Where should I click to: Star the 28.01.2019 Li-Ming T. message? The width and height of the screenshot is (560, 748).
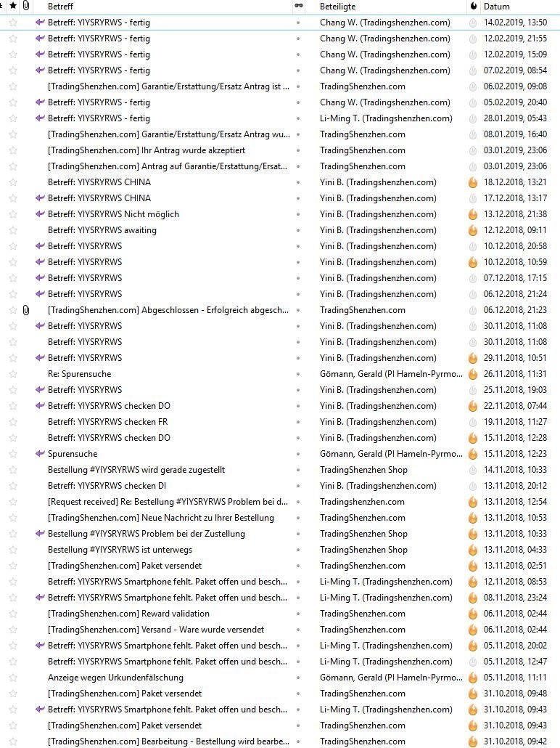coord(13,118)
